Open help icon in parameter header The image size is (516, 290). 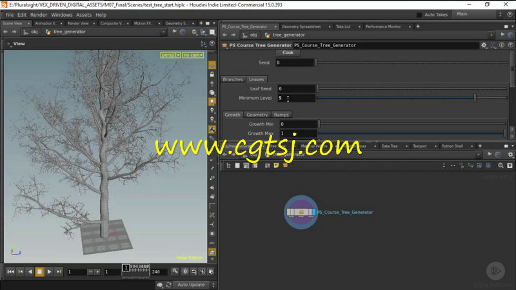[x=510, y=45]
